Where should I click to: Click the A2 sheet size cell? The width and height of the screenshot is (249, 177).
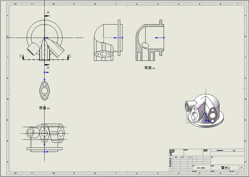point(241,166)
